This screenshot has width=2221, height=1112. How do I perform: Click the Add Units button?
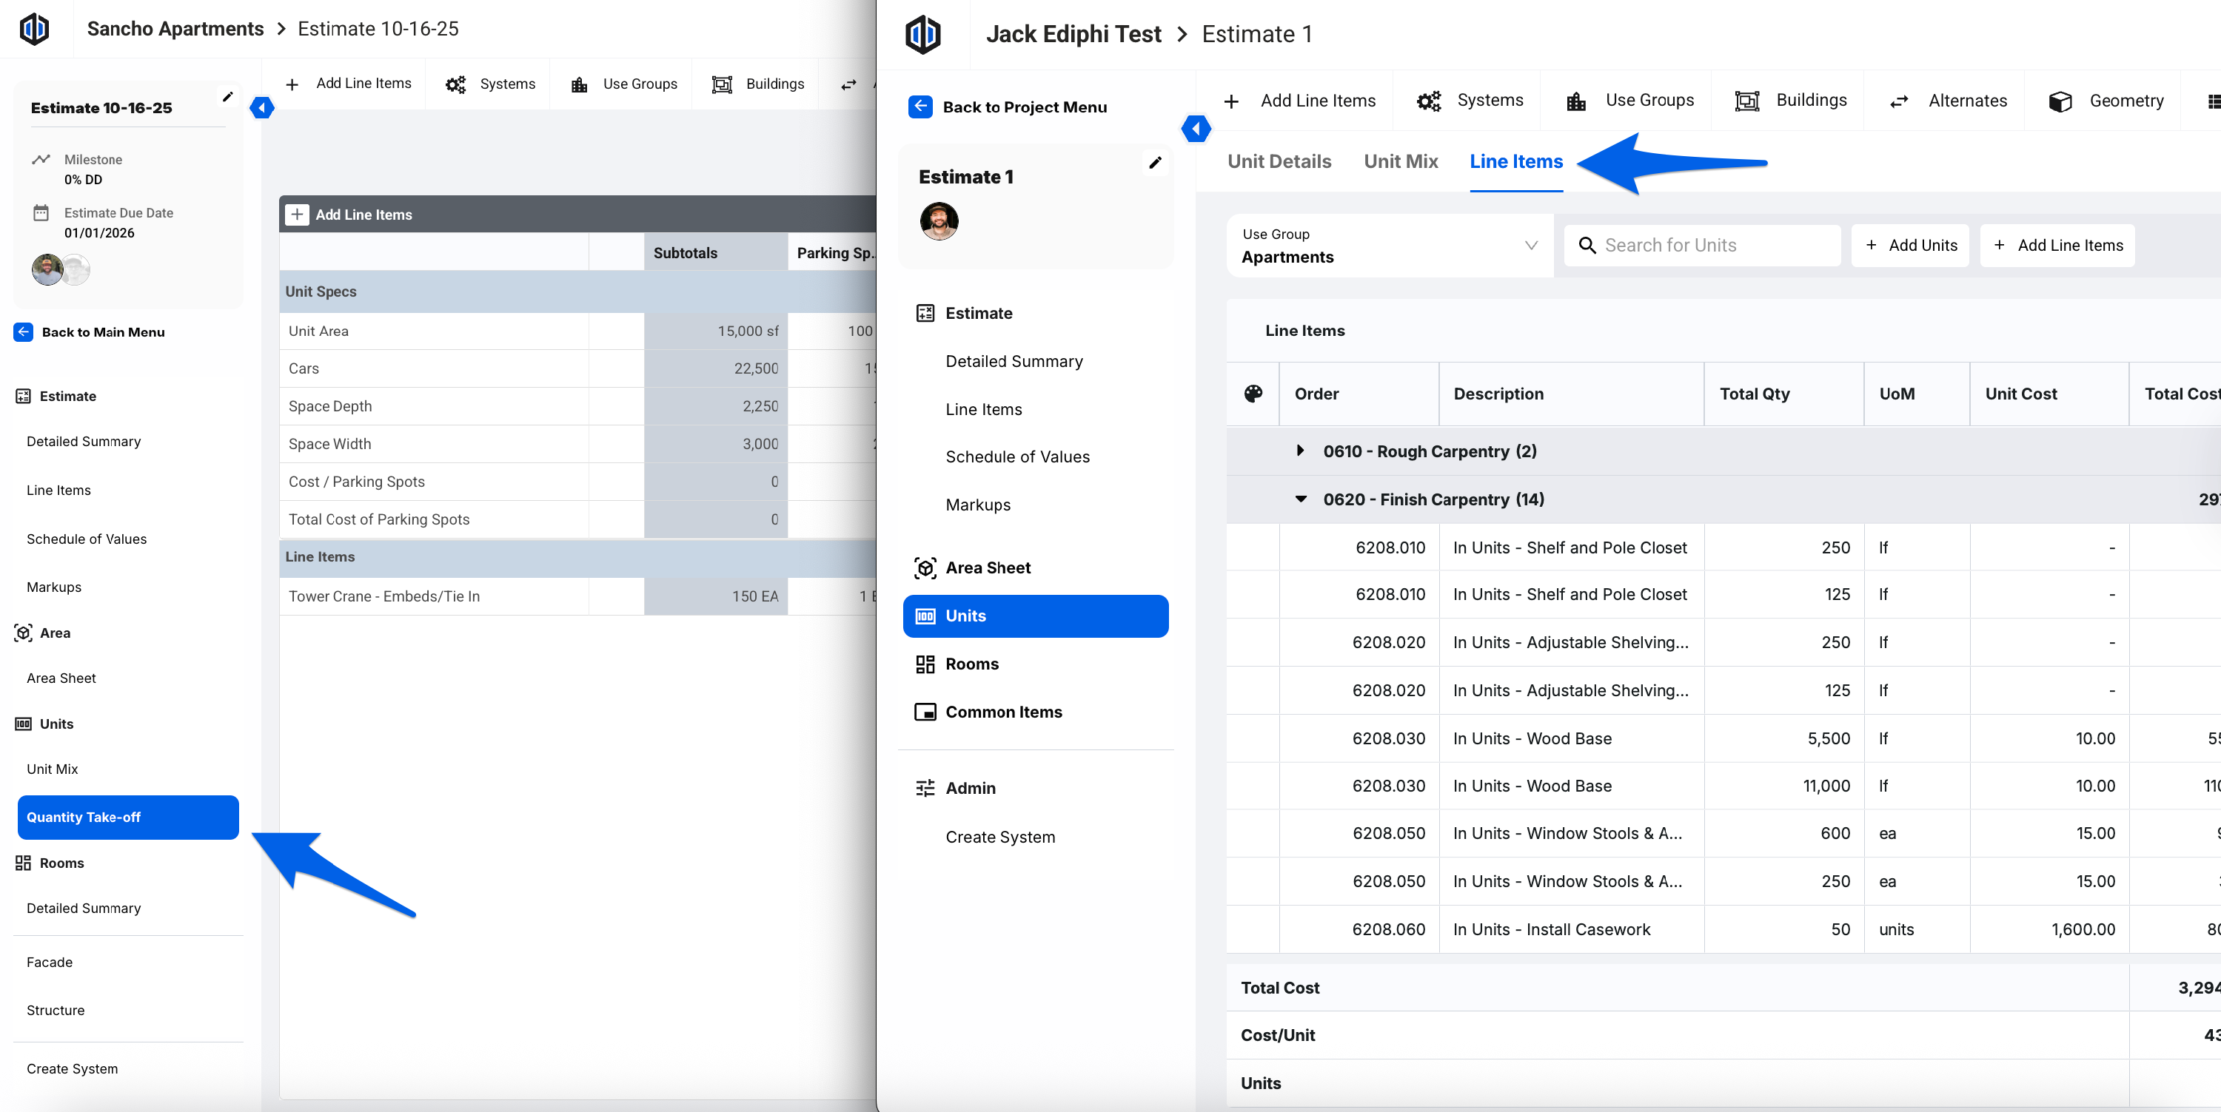click(1910, 246)
